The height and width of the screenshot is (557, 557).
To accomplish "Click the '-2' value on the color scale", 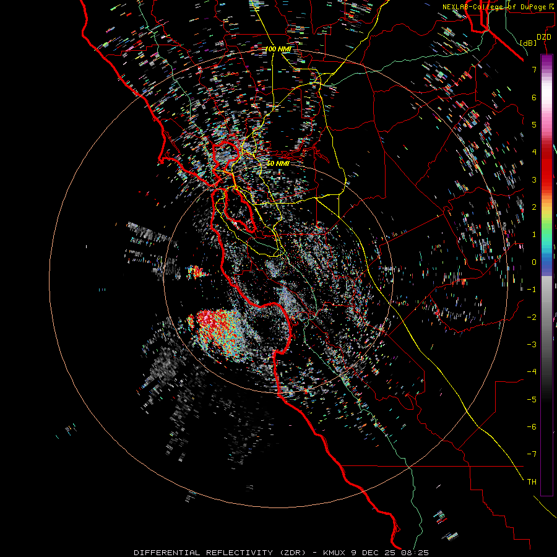I will click(532, 317).
